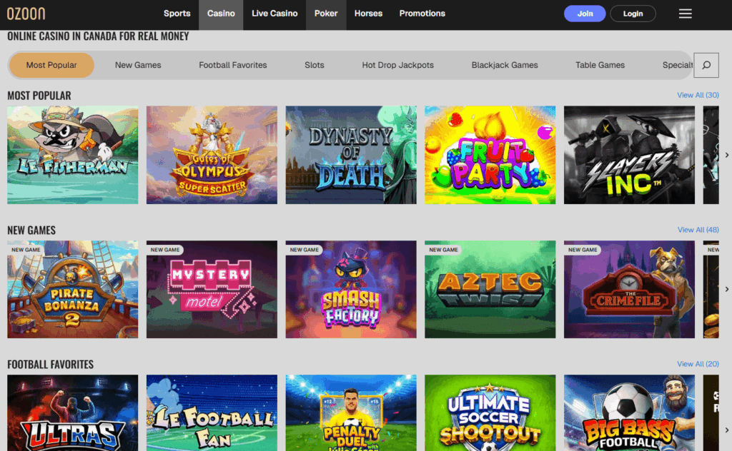732x451 pixels.
Task: Open the Penalty Duel game tile
Action: tap(351, 412)
